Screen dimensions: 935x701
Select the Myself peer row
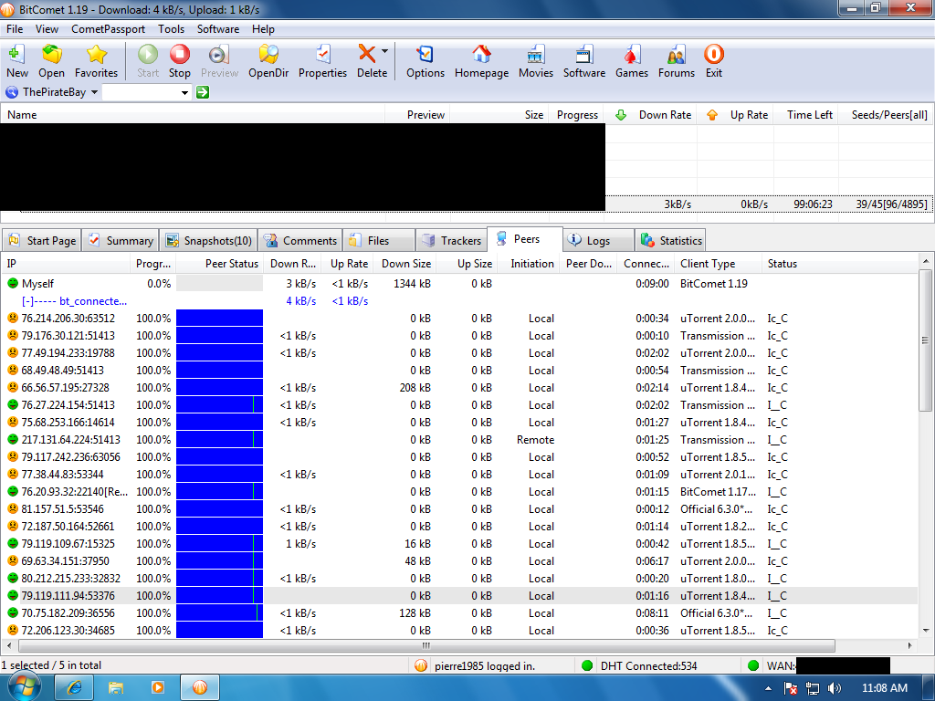459,284
